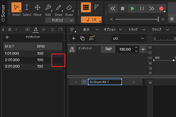Click the duplicate track icon
176x117 pixels.
point(82,38)
